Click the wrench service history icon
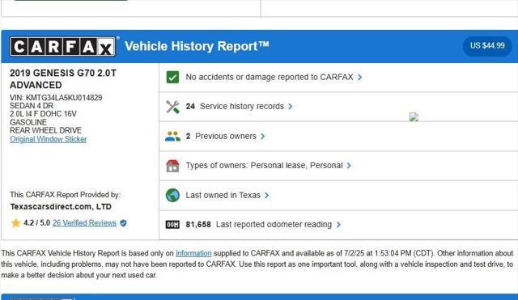 [x=172, y=107]
